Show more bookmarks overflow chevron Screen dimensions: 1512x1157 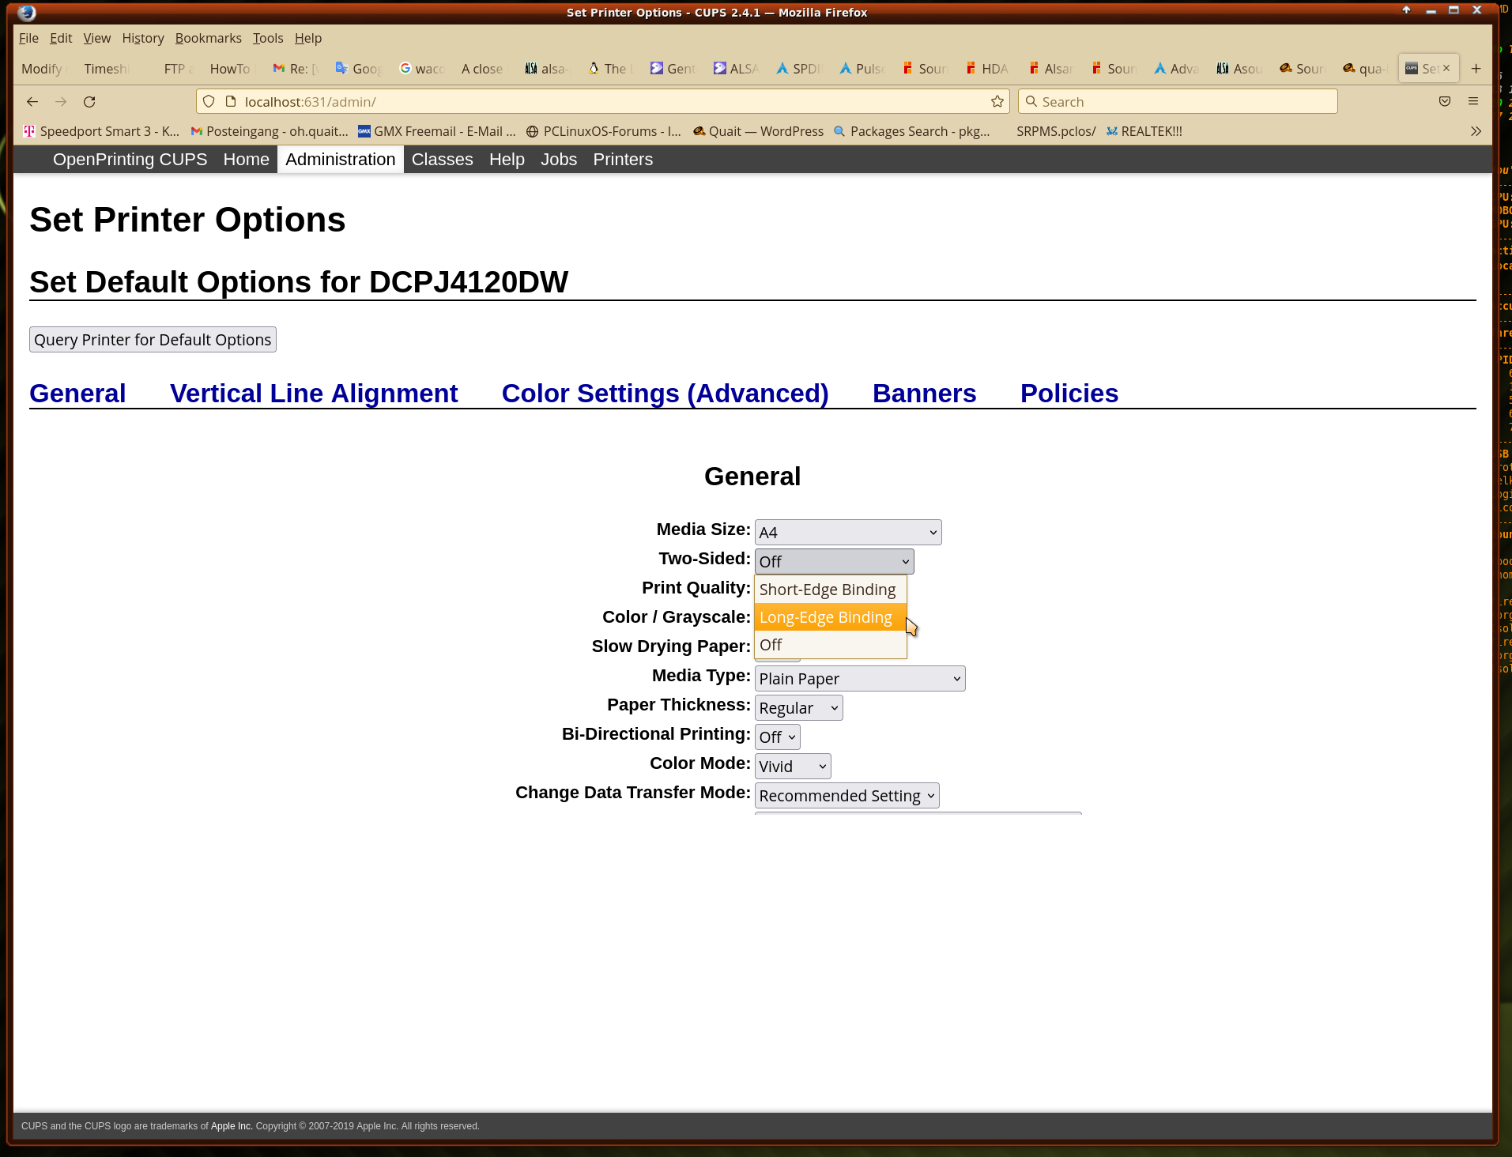coord(1476,131)
